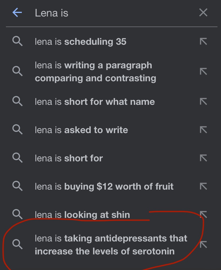The width and height of the screenshot is (221, 270).
Task: Choose "lena is looking at shin" suggestion
Action: coord(82,215)
